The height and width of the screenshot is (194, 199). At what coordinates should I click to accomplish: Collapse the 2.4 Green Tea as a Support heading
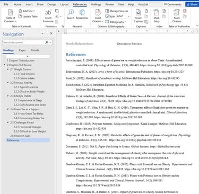(x=8, y=109)
